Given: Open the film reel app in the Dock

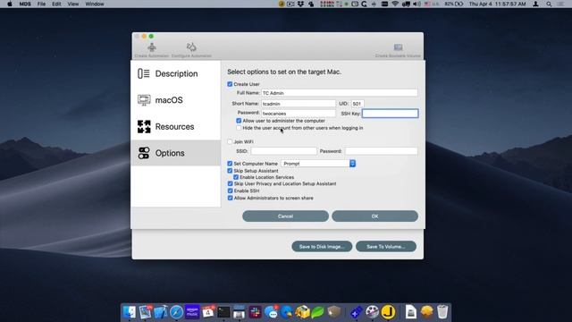Looking at the screenshot, I should tap(373, 312).
